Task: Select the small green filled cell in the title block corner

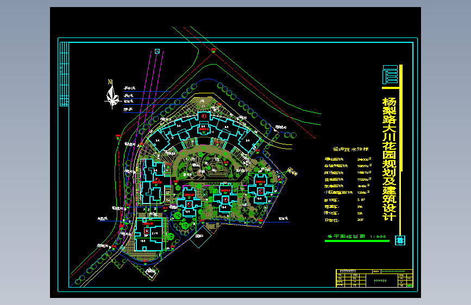Action: pyautogui.click(x=410, y=285)
